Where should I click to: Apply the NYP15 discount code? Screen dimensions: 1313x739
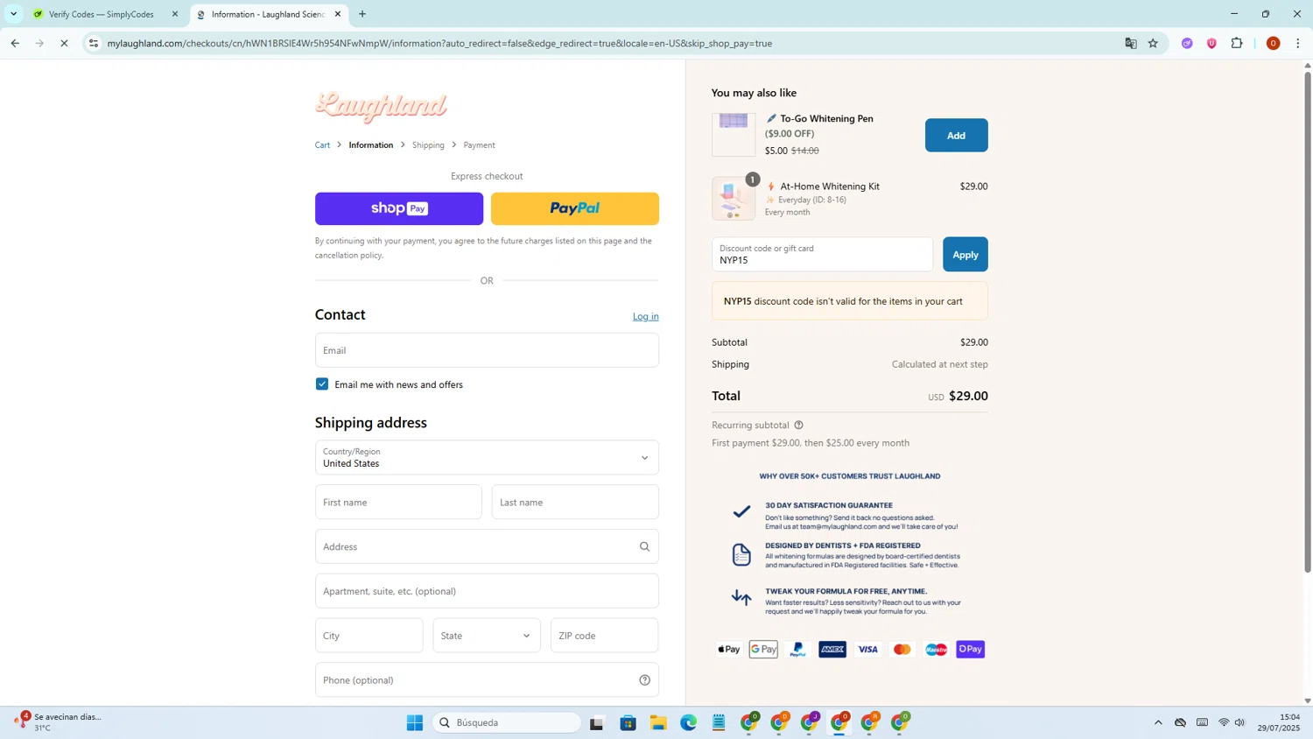[x=965, y=255]
